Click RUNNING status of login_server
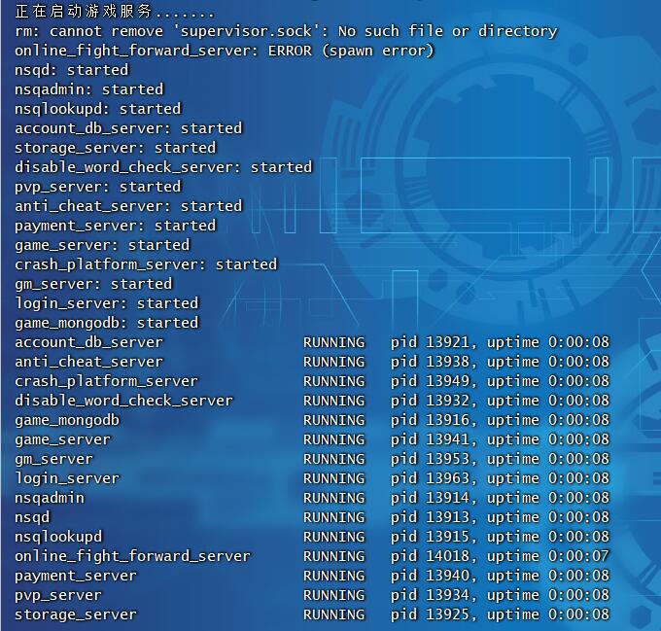Image resolution: width=661 pixels, height=631 pixels. point(334,478)
